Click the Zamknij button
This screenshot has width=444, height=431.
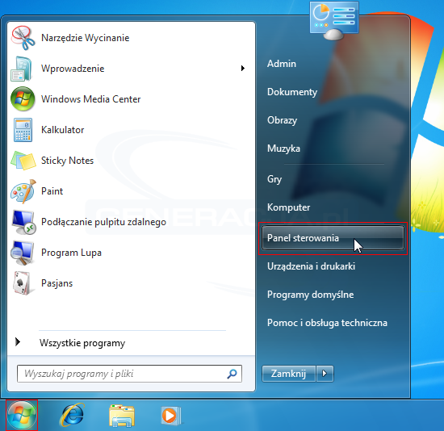click(288, 374)
